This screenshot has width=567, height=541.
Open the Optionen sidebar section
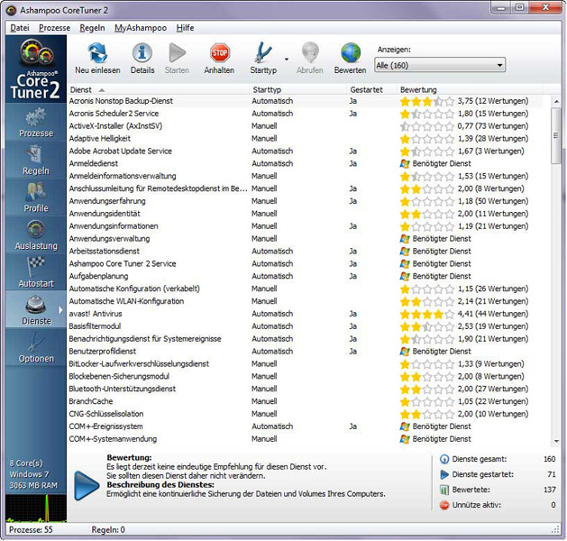click(x=36, y=347)
